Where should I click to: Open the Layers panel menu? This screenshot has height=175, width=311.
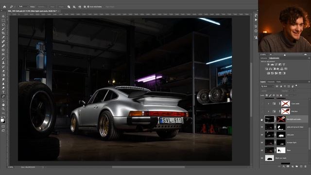(309, 82)
